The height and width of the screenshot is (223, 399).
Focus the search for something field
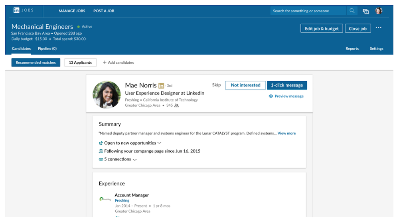coord(308,11)
